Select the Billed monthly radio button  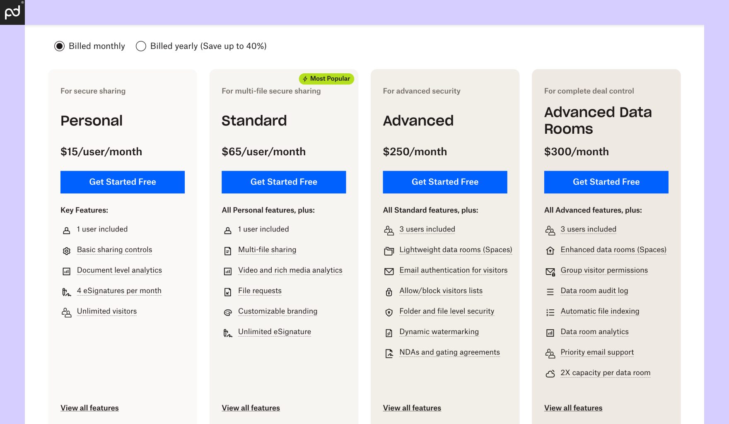pos(60,46)
